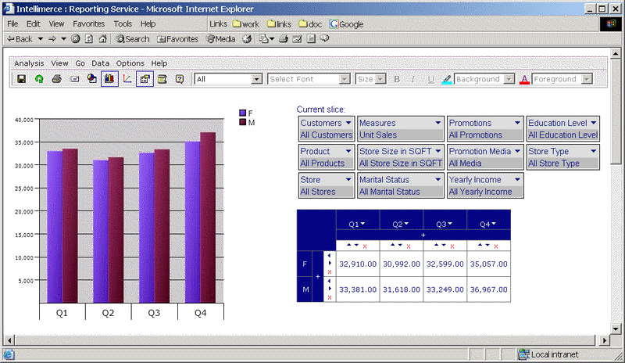Expand the Marital Status slicer dropdown
Viewport: 625px width, 363px height.
click(x=437, y=179)
